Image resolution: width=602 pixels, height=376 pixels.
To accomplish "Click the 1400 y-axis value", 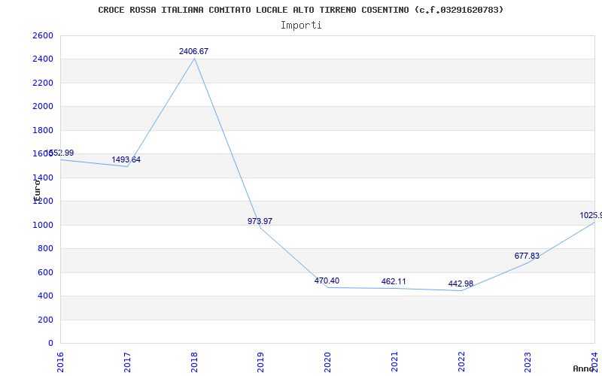I will [43, 177].
